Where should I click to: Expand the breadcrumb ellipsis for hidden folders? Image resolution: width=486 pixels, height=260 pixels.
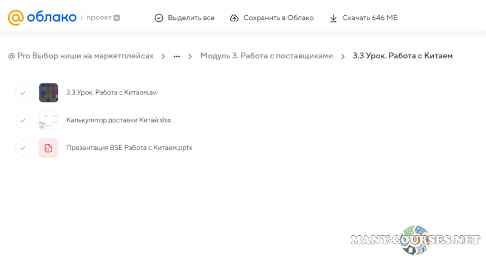point(177,56)
